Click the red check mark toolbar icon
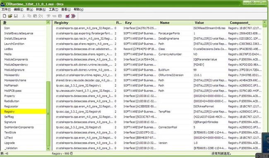Image resolution: width=269 pixels, height=158 pixels. pos(67,16)
